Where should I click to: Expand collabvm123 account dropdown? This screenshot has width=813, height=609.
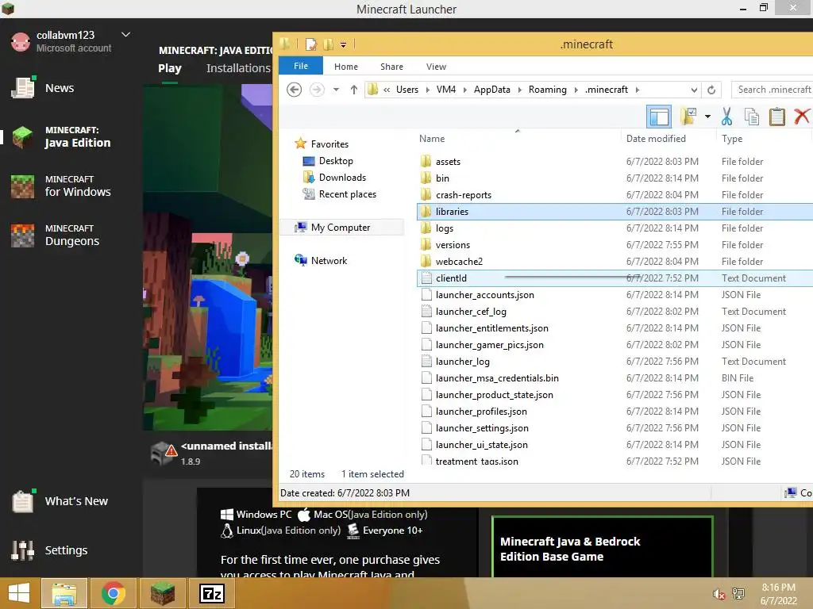coord(125,35)
